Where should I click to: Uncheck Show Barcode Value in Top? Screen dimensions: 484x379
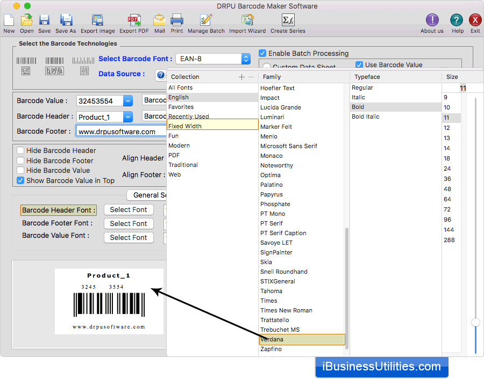20,180
